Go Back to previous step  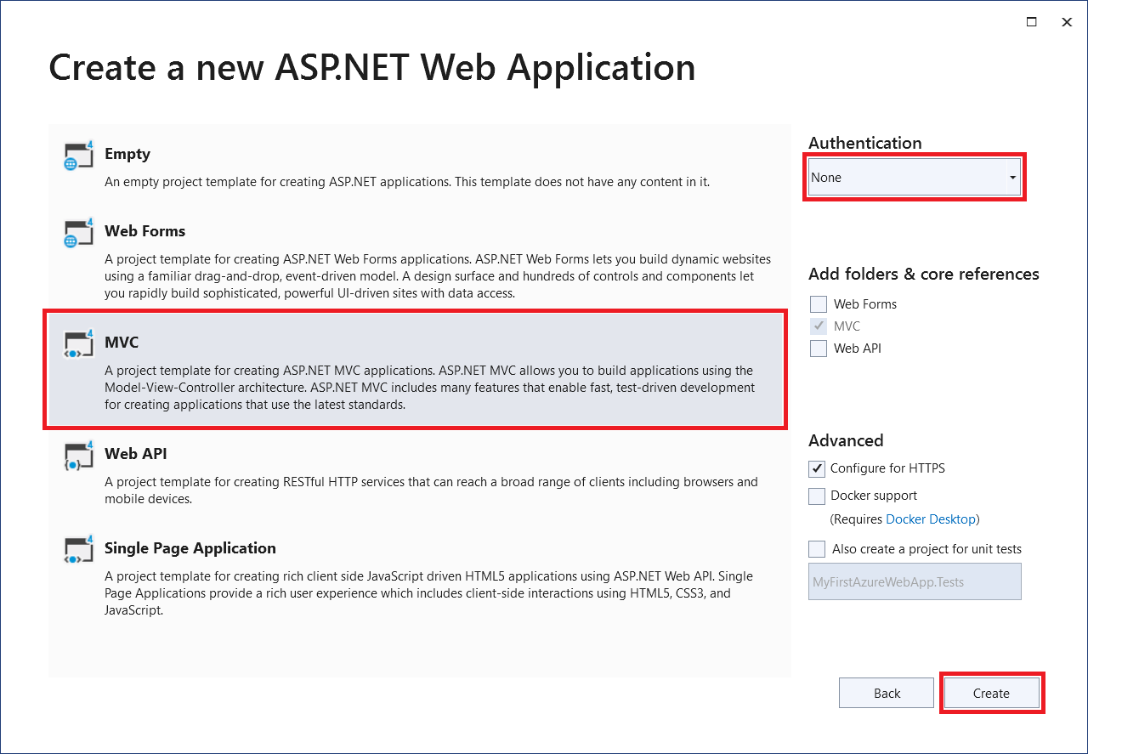887,694
